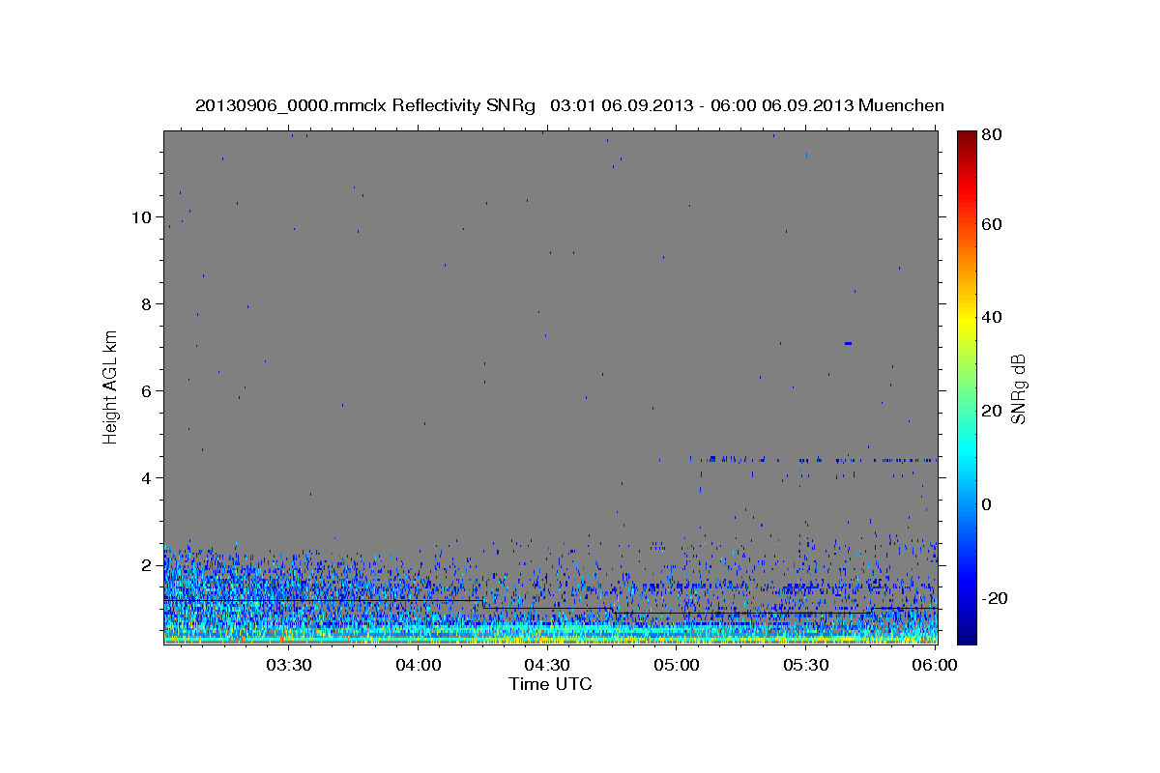Click the height axis label 2

[x=146, y=565]
